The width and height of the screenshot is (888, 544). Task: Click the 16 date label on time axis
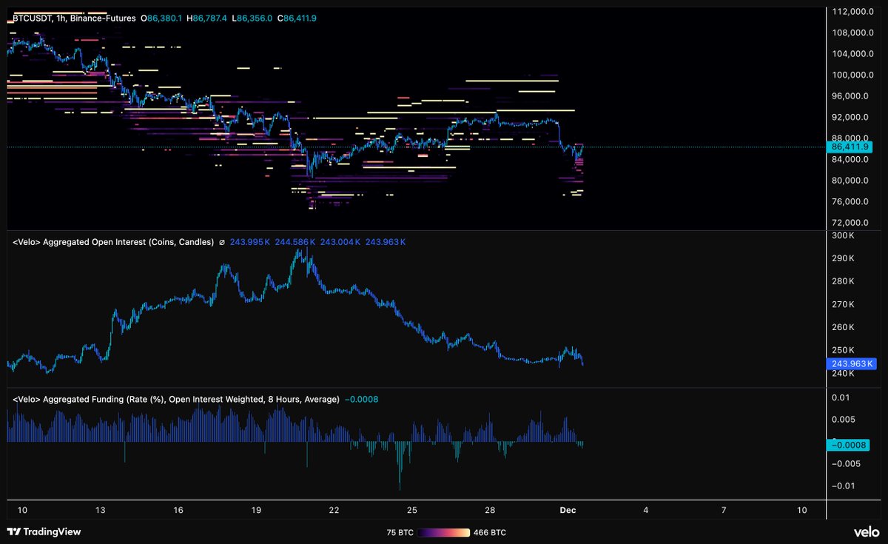178,510
